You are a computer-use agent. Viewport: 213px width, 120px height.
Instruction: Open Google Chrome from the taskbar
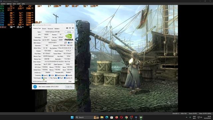pos(126,117)
